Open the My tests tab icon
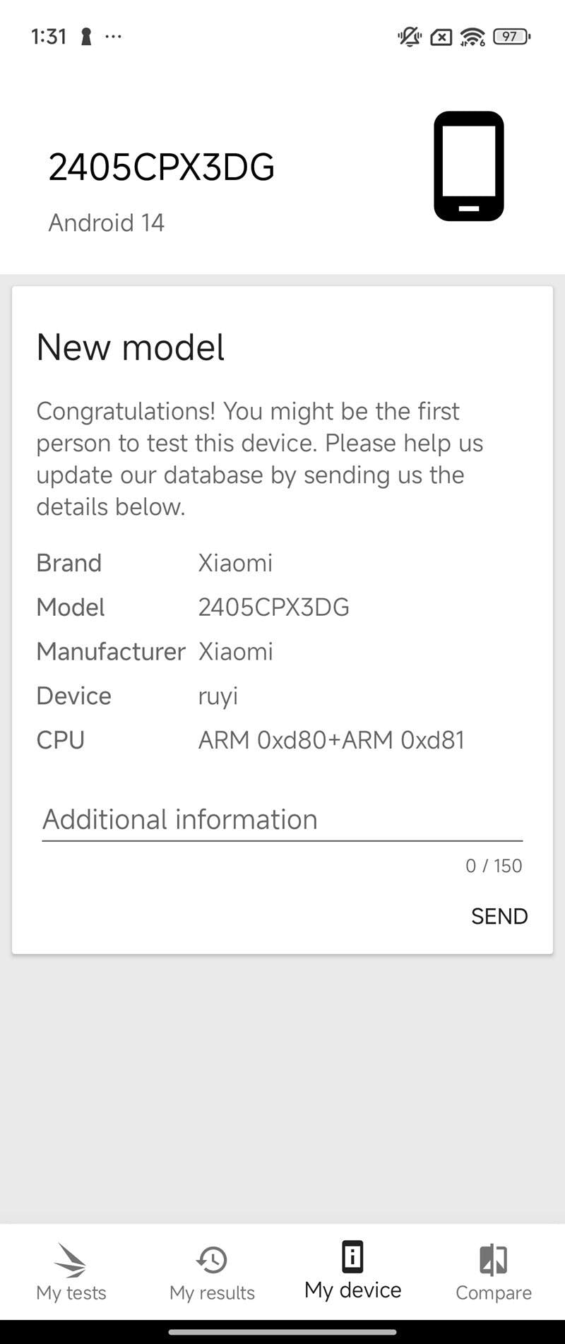This screenshot has width=565, height=1344. click(x=70, y=1259)
